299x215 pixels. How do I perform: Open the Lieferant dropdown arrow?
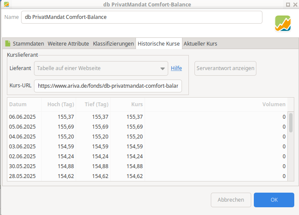(163, 69)
